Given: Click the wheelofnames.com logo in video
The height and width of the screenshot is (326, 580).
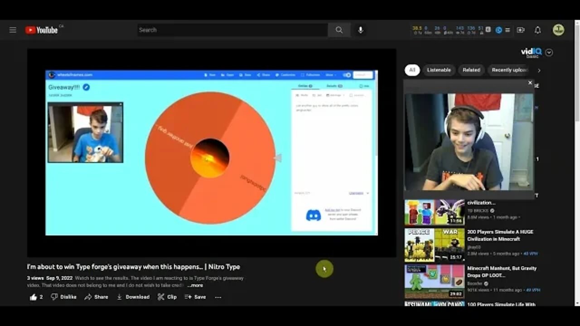Looking at the screenshot, I should point(70,75).
